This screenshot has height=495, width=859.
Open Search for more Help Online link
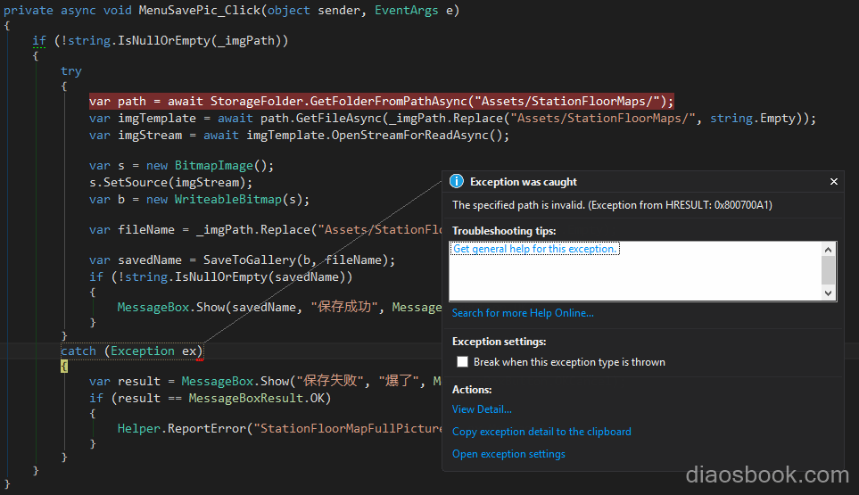[x=523, y=313]
